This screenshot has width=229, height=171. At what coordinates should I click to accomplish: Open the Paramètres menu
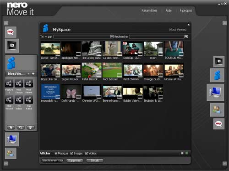149,10
